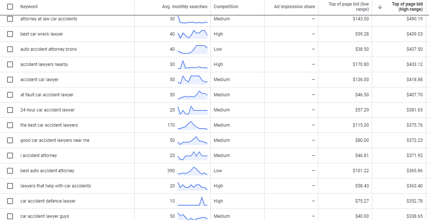Sort by Avg. monthly searches column

(x=184, y=7)
